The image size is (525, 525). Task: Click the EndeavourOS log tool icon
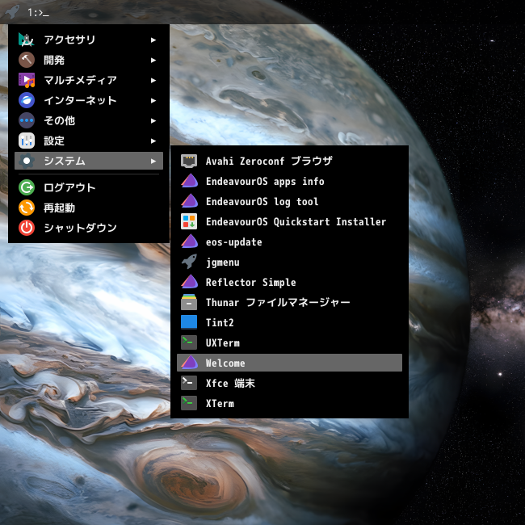(189, 202)
